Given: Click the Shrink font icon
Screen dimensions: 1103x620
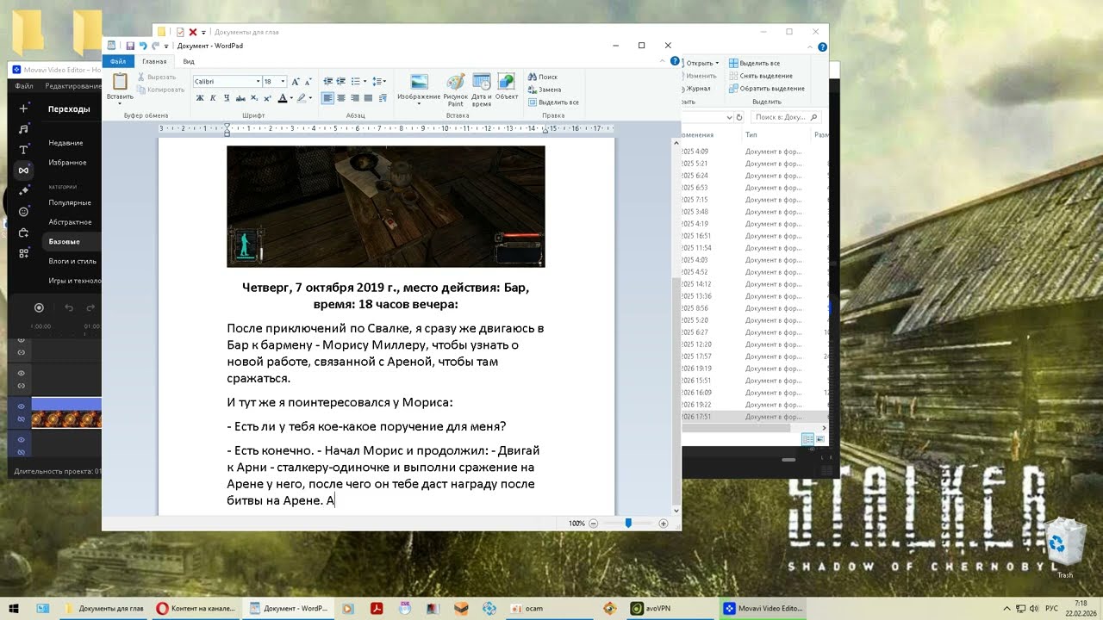Looking at the screenshot, I should (308, 81).
